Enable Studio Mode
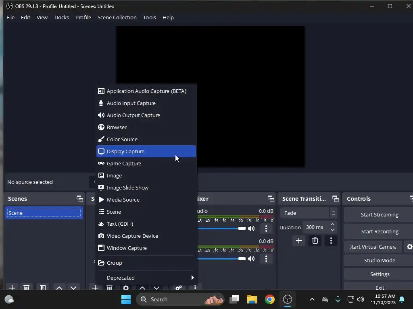413x309 pixels. click(379, 261)
